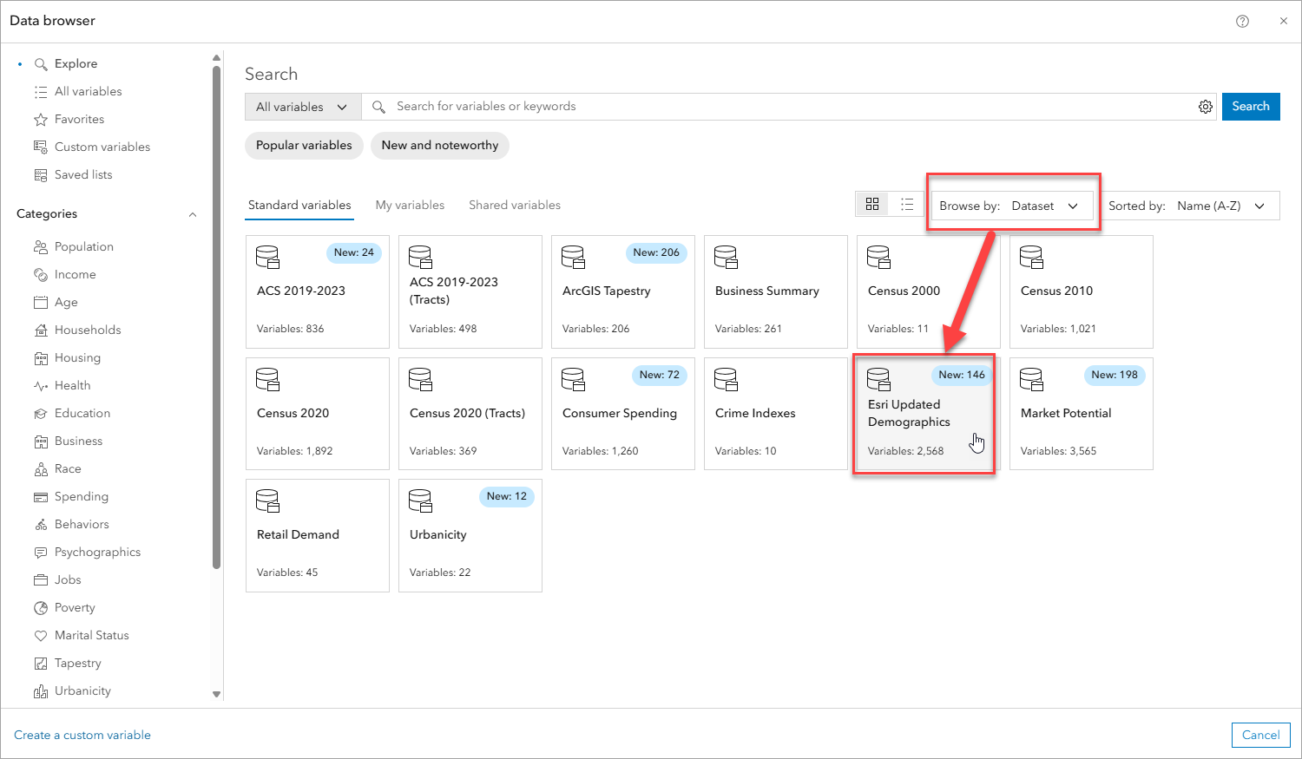Open the Shared variables tab
The height and width of the screenshot is (759, 1302).
coord(514,205)
